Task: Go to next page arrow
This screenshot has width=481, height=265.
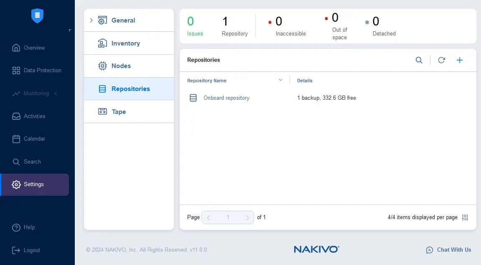Action: [247, 217]
